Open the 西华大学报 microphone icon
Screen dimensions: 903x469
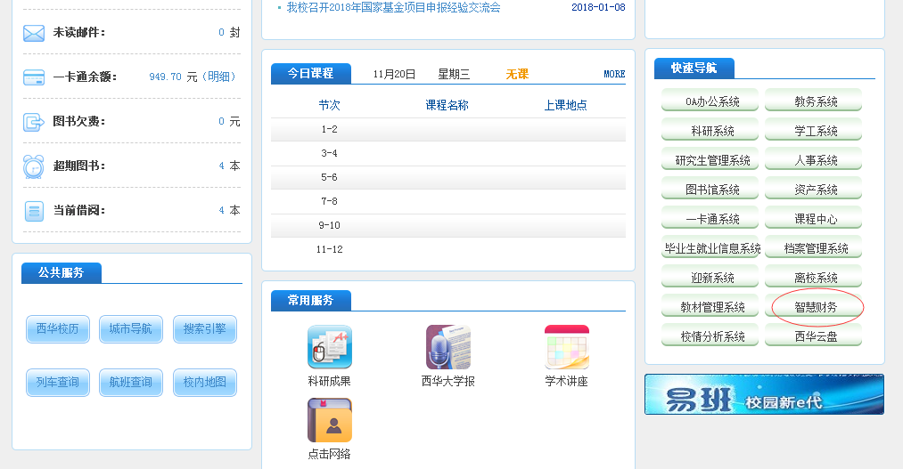click(x=447, y=348)
